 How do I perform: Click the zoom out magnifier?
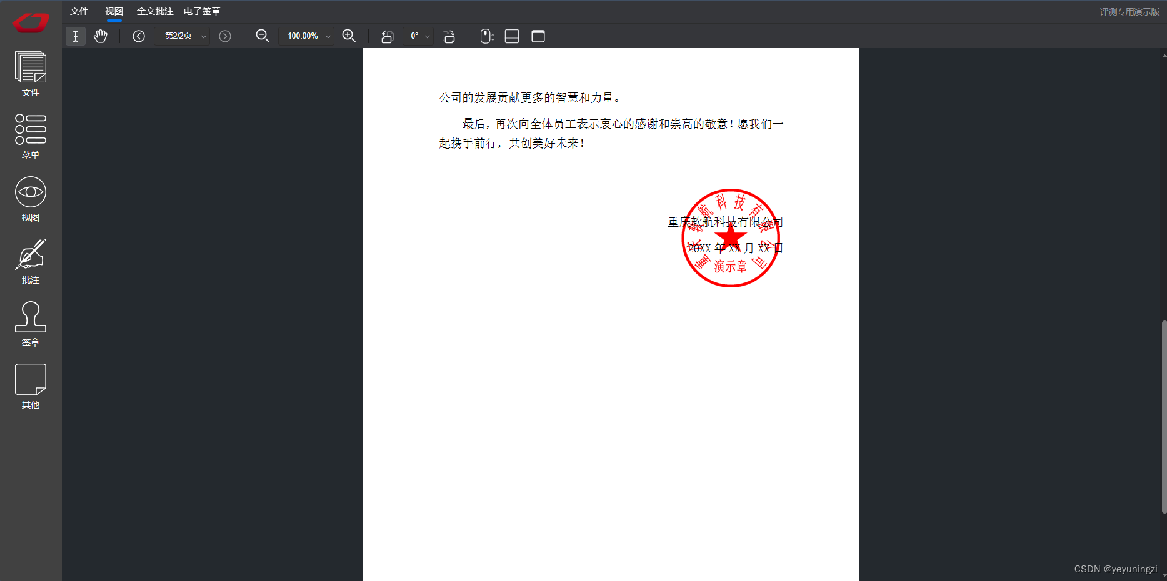tap(263, 36)
